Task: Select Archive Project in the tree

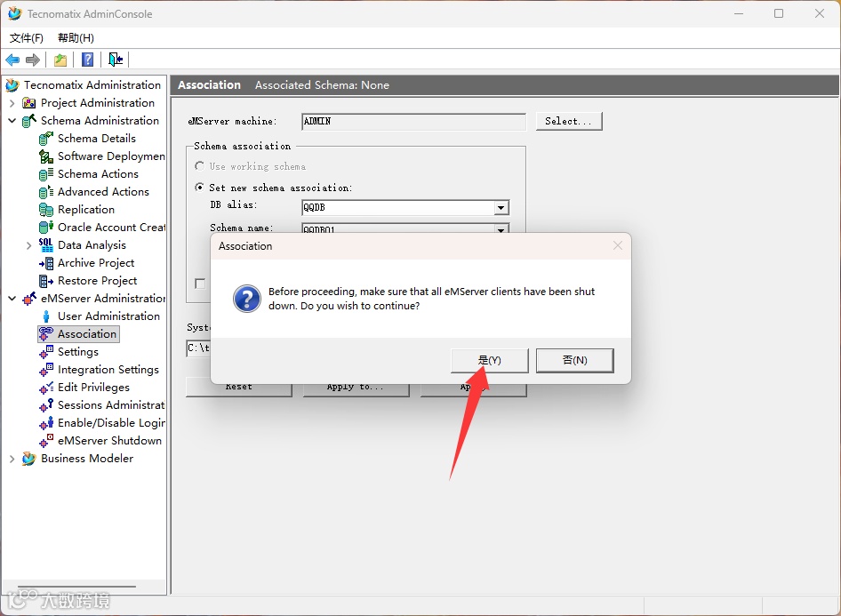Action: 96,263
